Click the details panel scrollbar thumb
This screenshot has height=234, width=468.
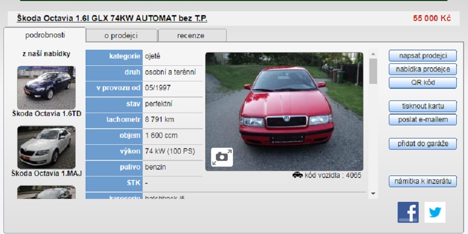point(373,71)
